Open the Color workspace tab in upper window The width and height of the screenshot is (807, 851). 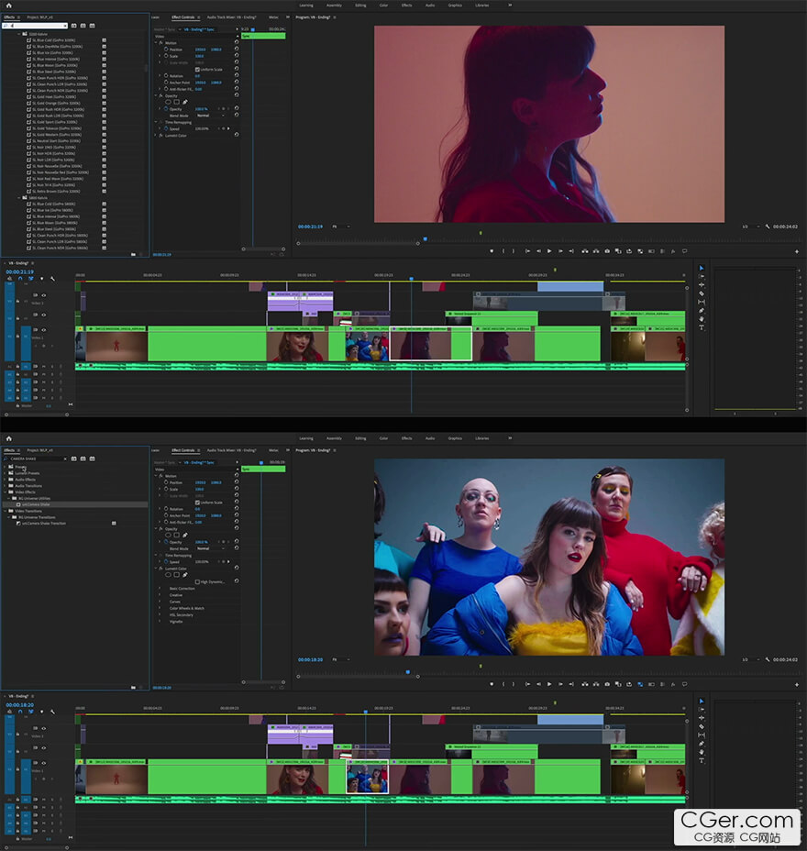coord(383,6)
